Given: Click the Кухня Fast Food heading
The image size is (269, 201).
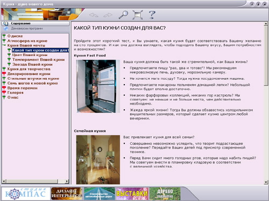Looking at the screenshot, I should [x=90, y=55].
